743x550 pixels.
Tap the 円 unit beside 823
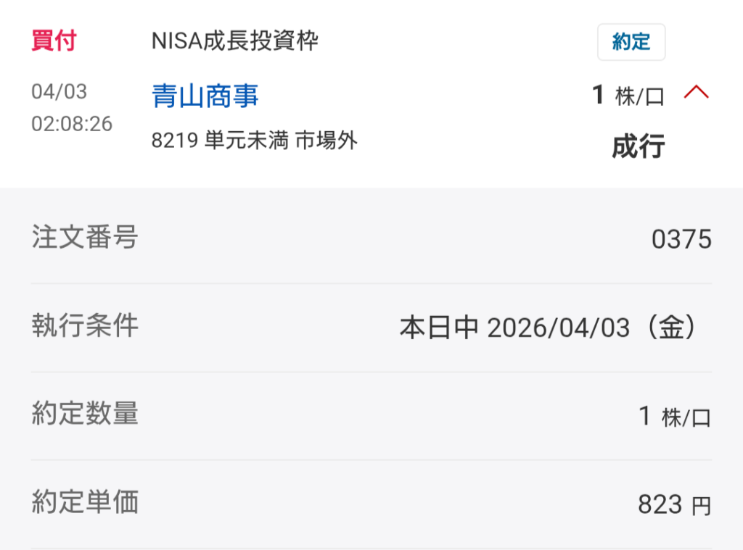(x=701, y=507)
